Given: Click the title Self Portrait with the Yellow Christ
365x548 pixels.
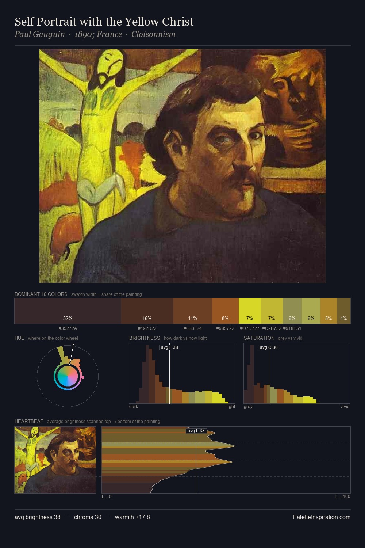Looking at the screenshot, I should (104, 22).
